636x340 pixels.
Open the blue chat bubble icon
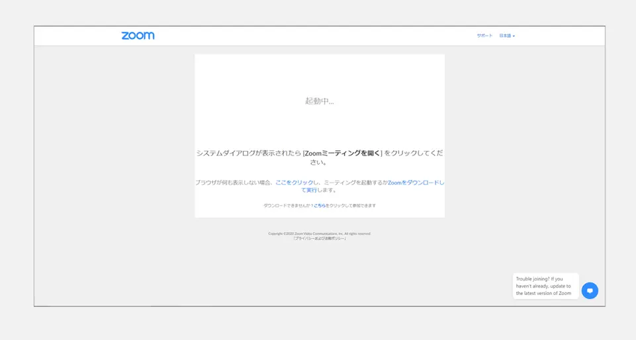coord(590,290)
